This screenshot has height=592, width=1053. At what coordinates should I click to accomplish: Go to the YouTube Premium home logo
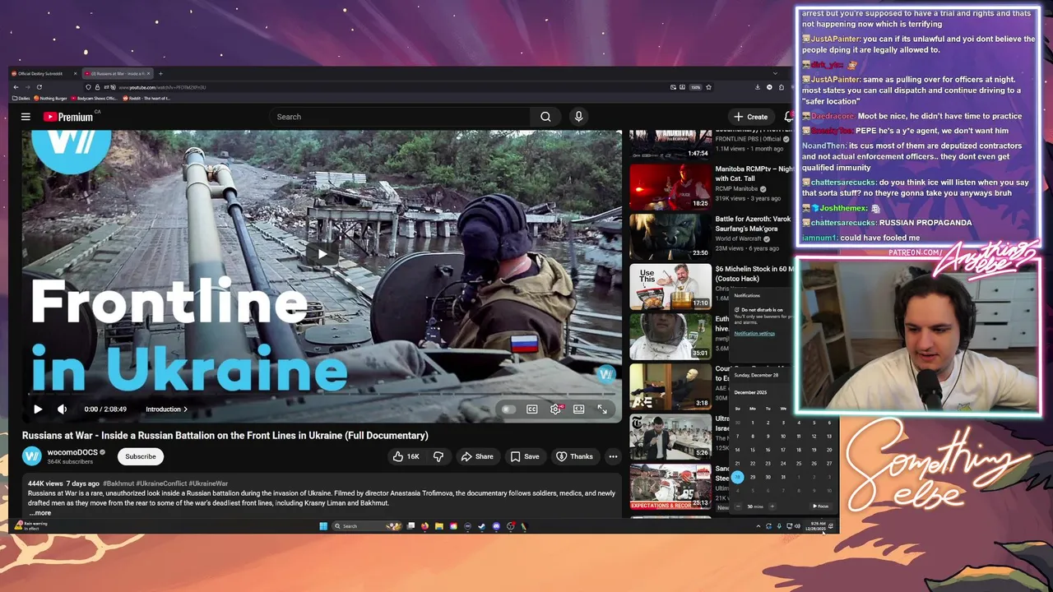point(68,117)
